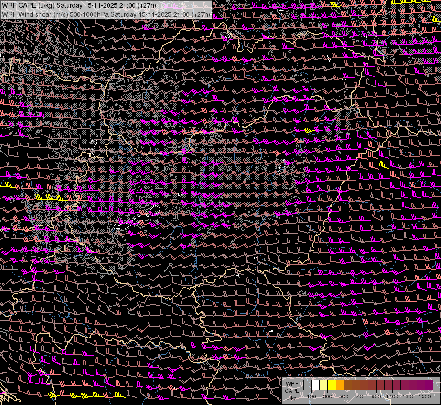The image size is (441, 405).
Task: Click the 300 label on the legend
Action: [x=327, y=396]
